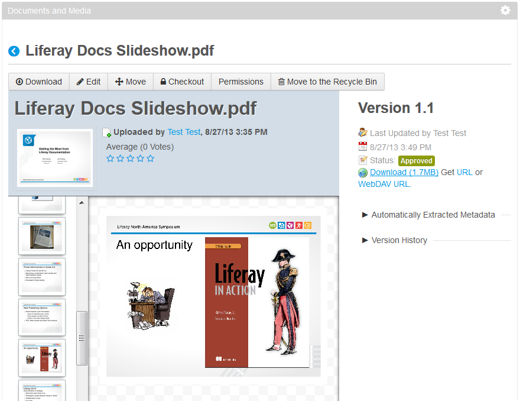Click the Average (0 Votes) text

140,147
